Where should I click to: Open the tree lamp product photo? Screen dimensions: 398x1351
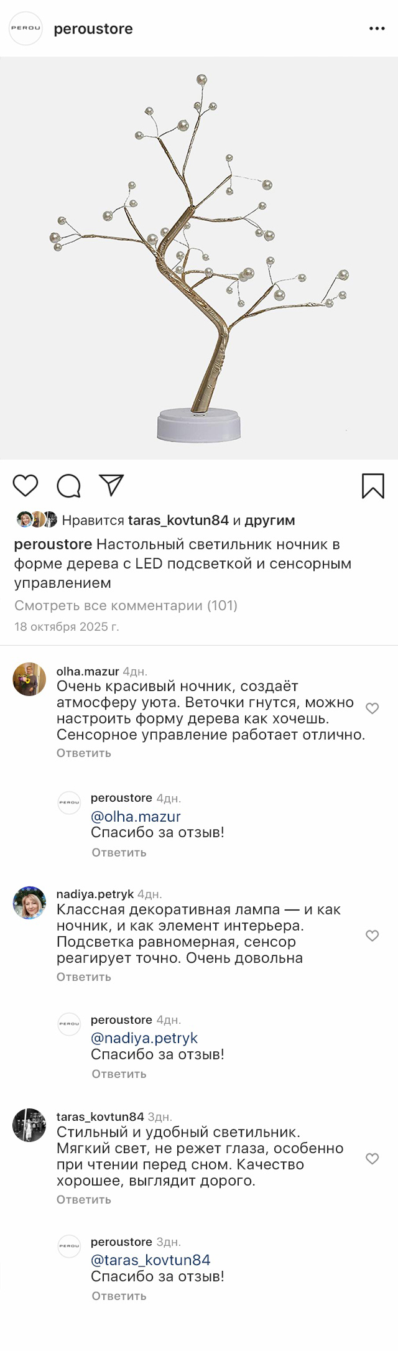point(199,258)
